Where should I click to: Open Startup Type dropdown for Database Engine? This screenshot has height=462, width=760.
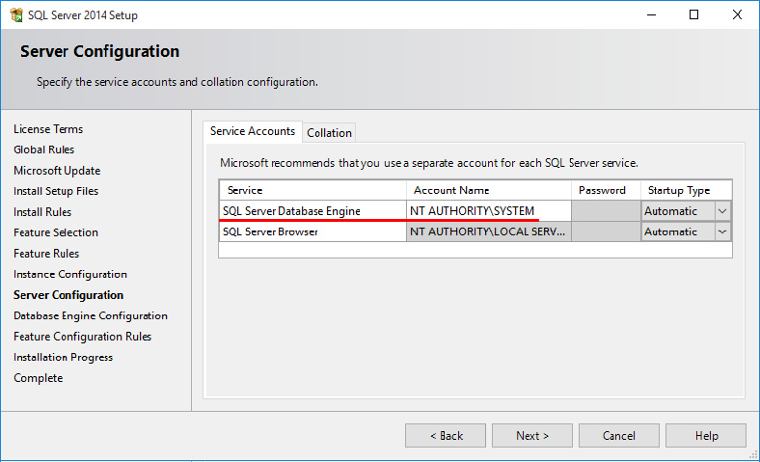pyautogui.click(x=722, y=211)
